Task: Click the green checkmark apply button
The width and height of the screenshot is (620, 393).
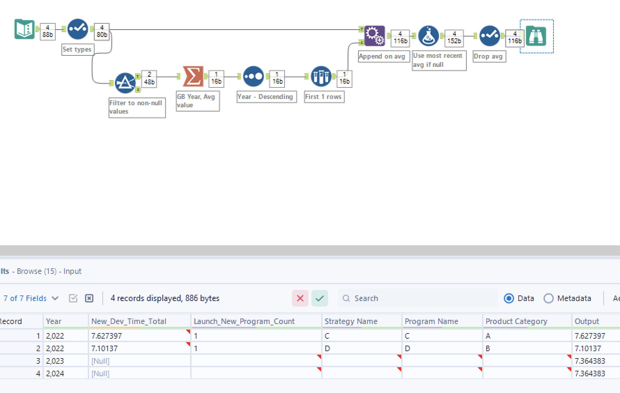Action: [x=319, y=298]
